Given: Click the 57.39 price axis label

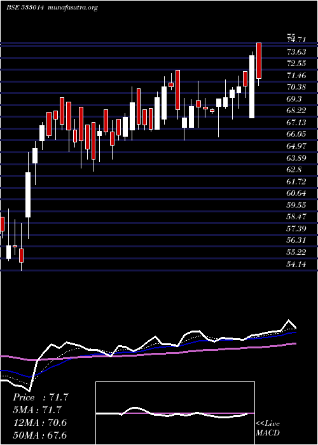Looking at the screenshot, I should (x=296, y=229).
